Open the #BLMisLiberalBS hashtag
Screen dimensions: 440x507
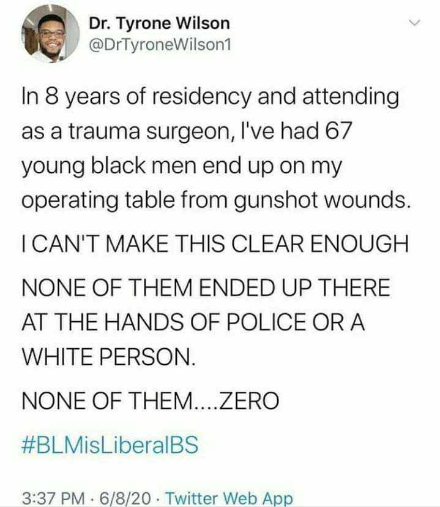110,444
